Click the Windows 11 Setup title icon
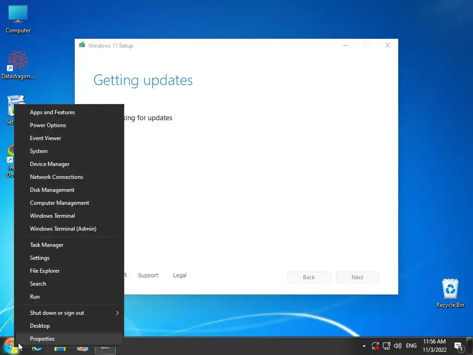Image resolution: width=473 pixels, height=355 pixels. click(82, 45)
